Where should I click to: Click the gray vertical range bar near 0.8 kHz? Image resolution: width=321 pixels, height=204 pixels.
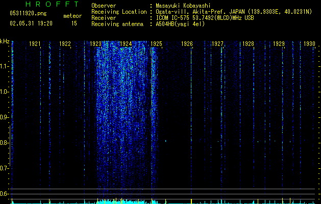tap(10, 146)
